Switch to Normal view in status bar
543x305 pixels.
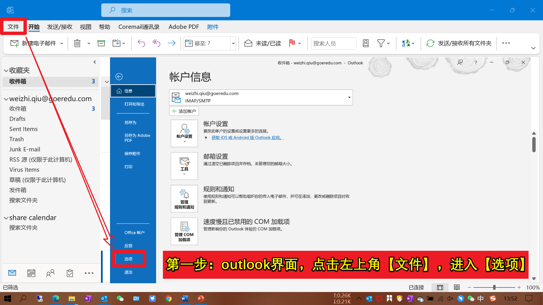pyautogui.click(x=440, y=287)
